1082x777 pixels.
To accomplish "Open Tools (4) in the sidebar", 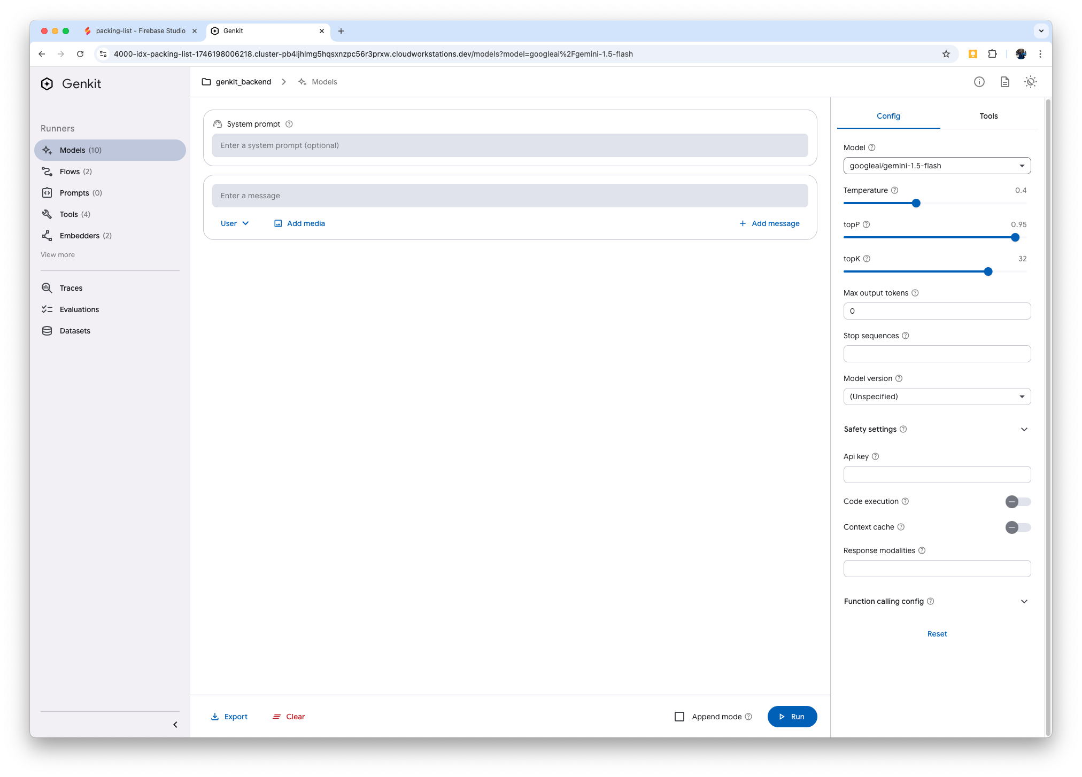I will (x=110, y=214).
